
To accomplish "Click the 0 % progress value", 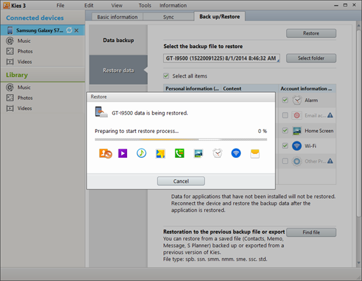I will click(263, 131).
